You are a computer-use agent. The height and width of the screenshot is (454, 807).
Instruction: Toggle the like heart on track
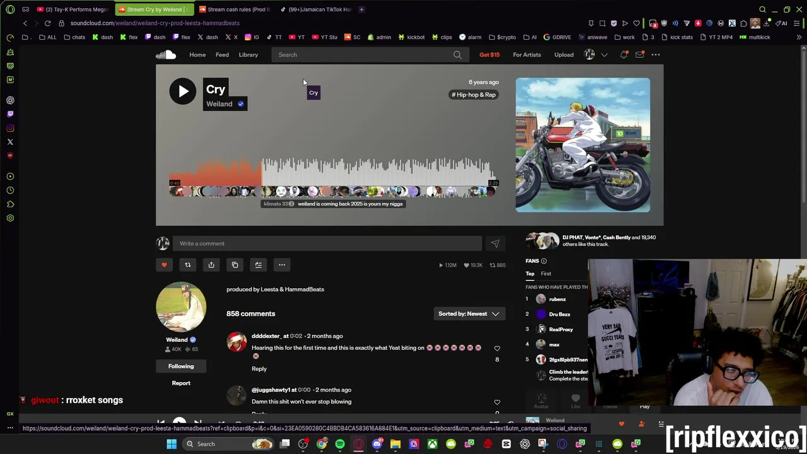click(164, 265)
